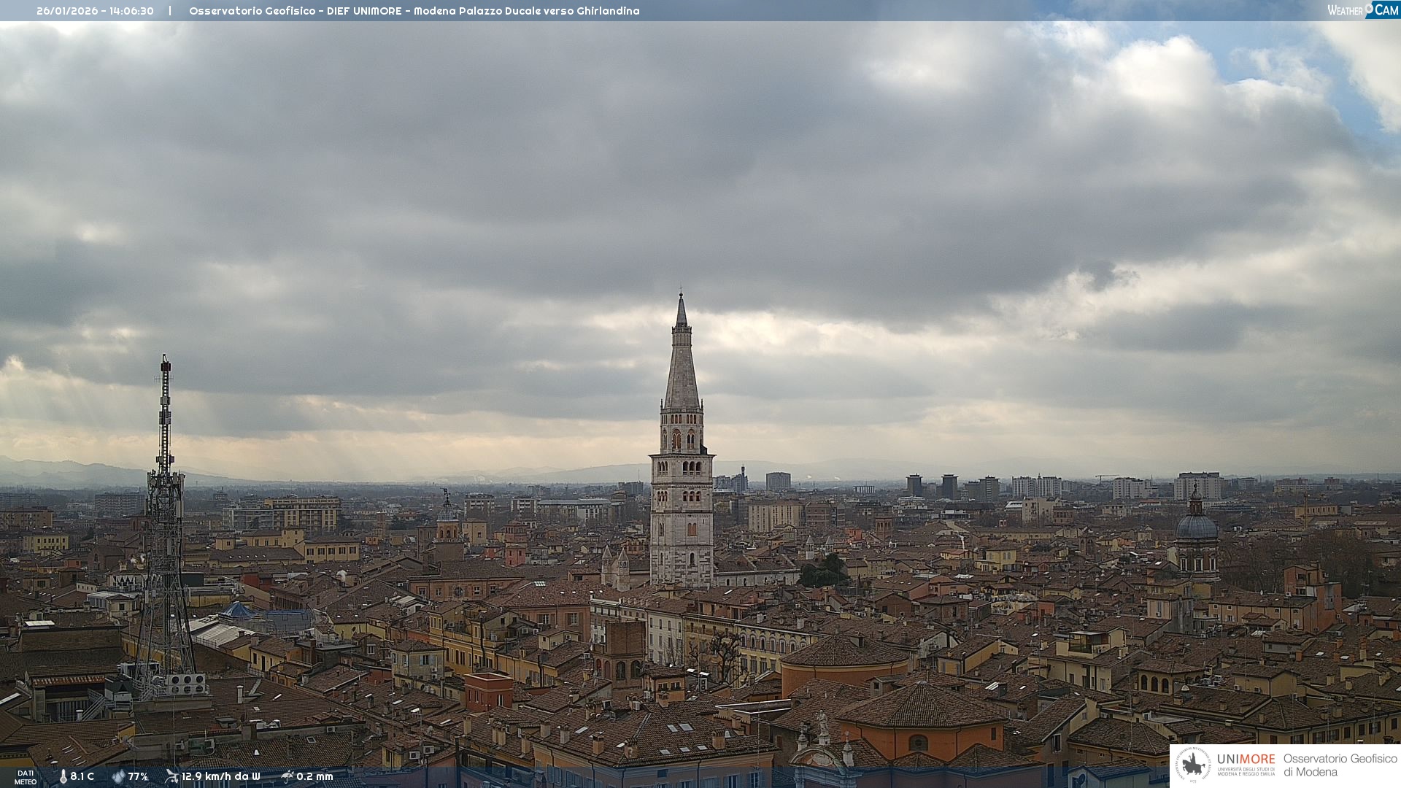1401x788 pixels.
Task: Click the Osservatorio Geofisico di Modena caption
Action: tap(1340, 765)
